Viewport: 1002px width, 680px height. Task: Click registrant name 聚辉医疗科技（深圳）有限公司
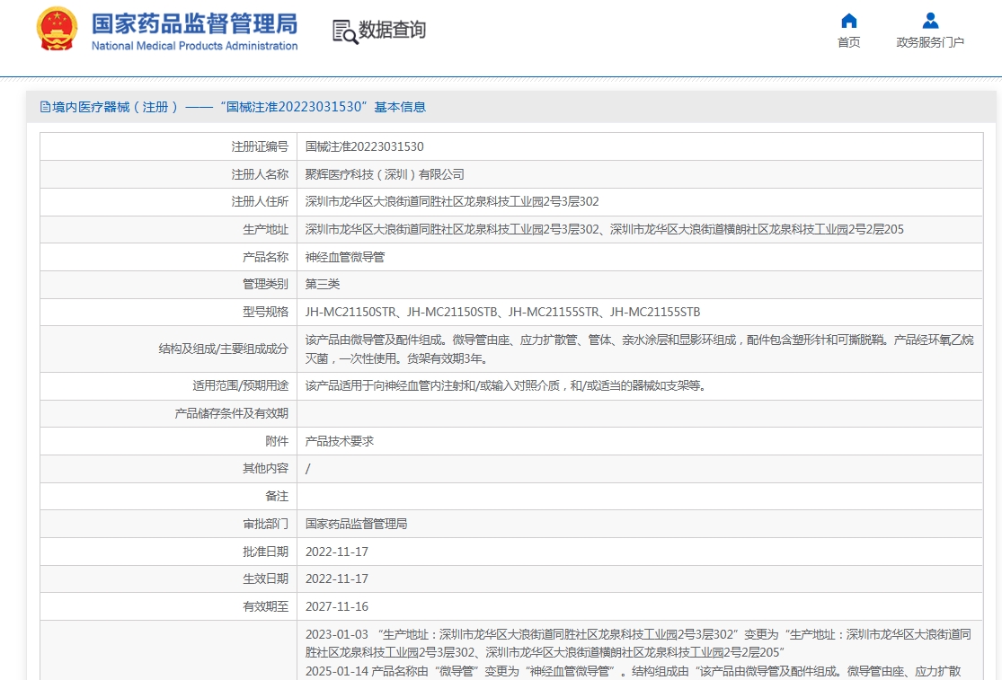click(385, 174)
